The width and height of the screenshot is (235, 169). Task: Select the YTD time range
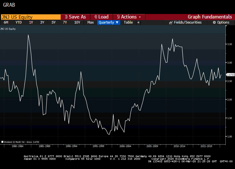pos(19,22)
